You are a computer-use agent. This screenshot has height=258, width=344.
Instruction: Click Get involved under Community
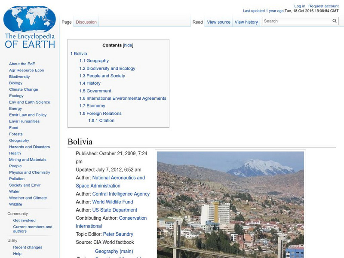pyautogui.click(x=25, y=220)
